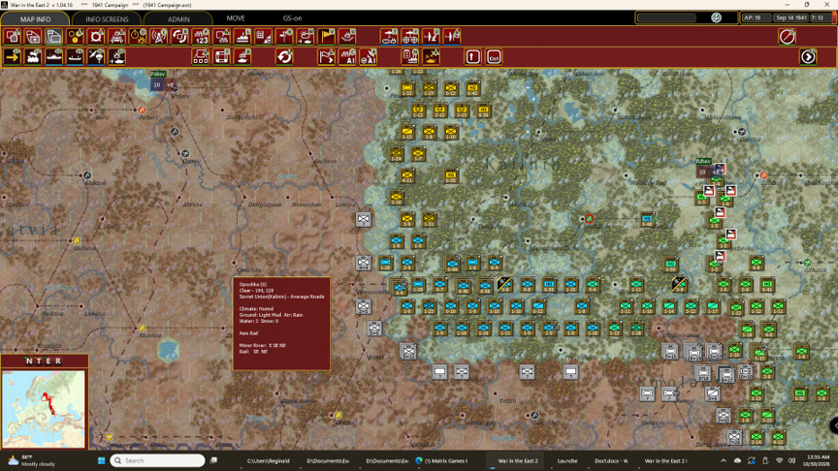The height and width of the screenshot is (471, 838).
Task: Open the Doc1.docx taskbar item
Action: click(x=611, y=460)
